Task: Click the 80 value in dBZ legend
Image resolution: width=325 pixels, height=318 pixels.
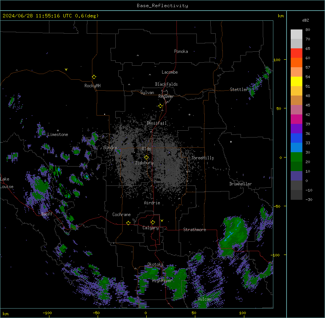Action: pos(308,30)
